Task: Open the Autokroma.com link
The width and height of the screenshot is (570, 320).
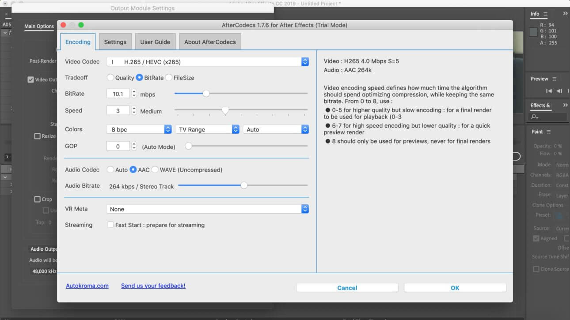Action: click(x=87, y=286)
